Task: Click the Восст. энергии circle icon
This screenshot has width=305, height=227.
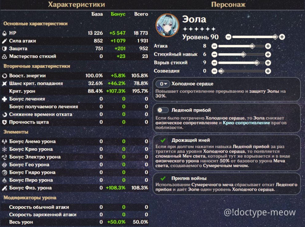Action: 4,76
